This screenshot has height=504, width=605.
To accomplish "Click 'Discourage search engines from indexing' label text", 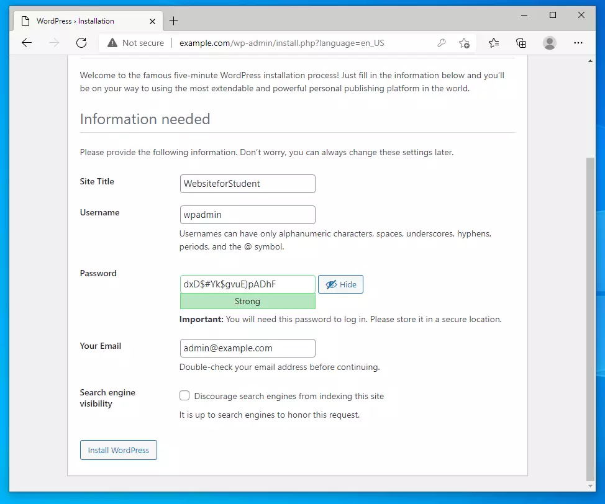I will pyautogui.click(x=289, y=396).
